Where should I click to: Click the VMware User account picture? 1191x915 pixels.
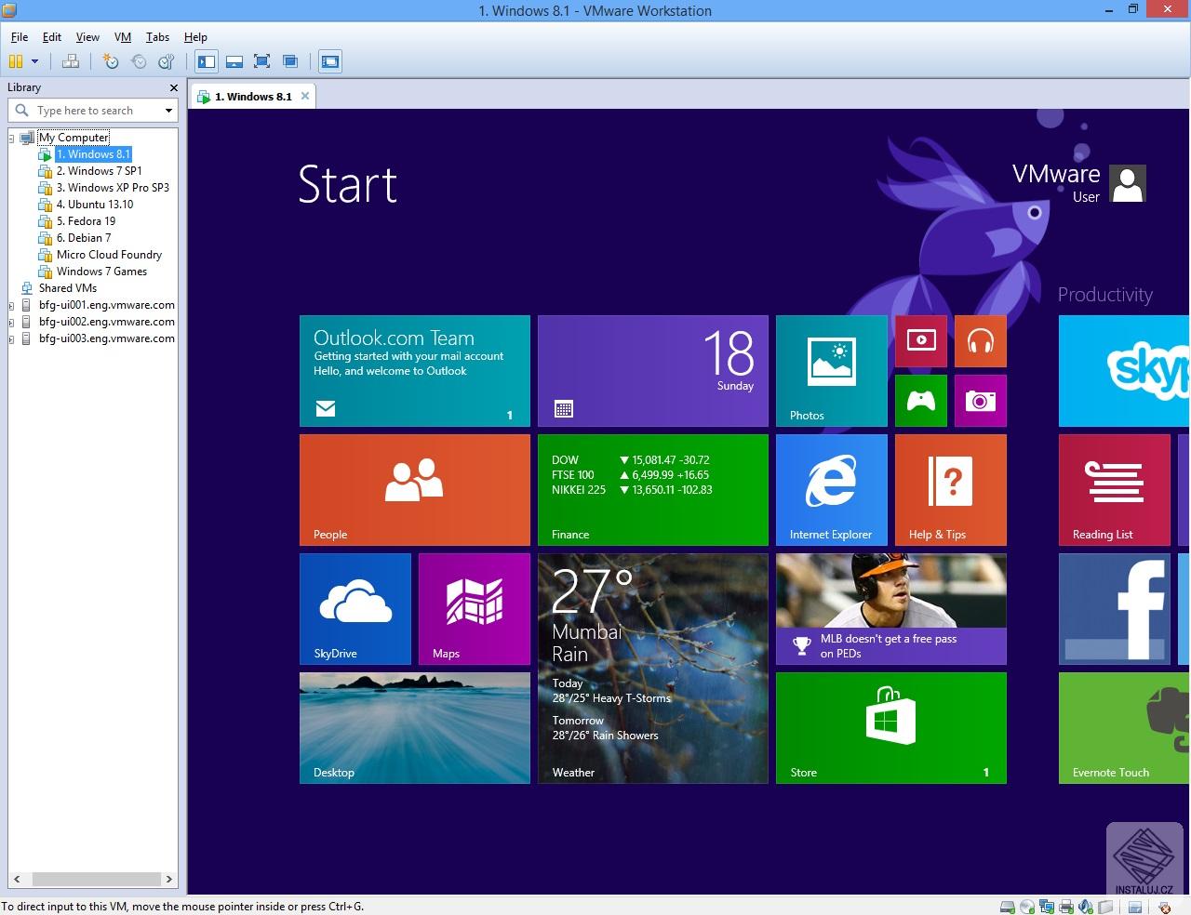pos(1128,184)
